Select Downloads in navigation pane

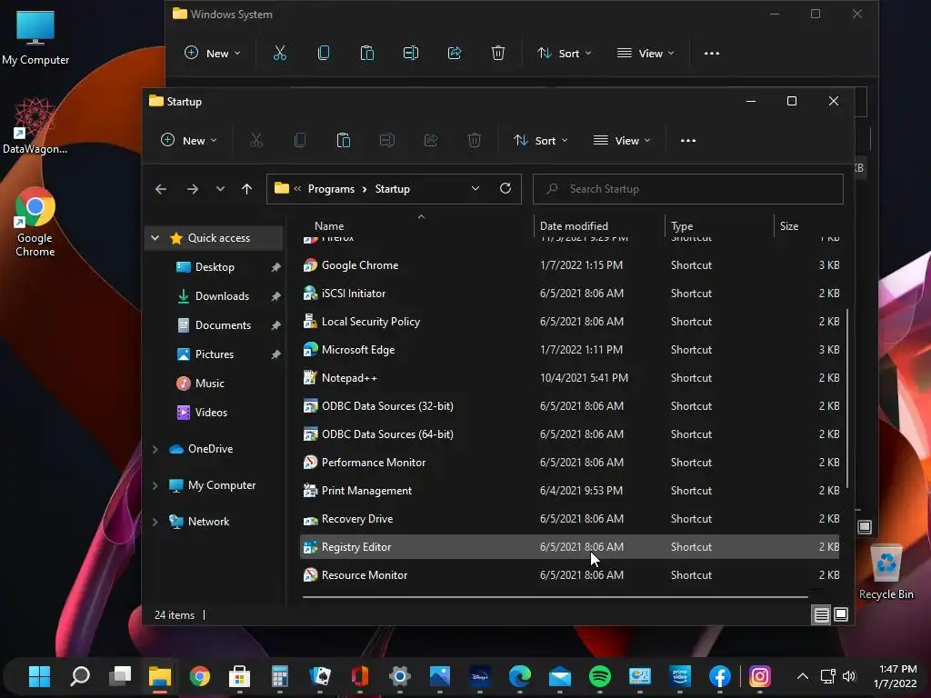coord(222,296)
